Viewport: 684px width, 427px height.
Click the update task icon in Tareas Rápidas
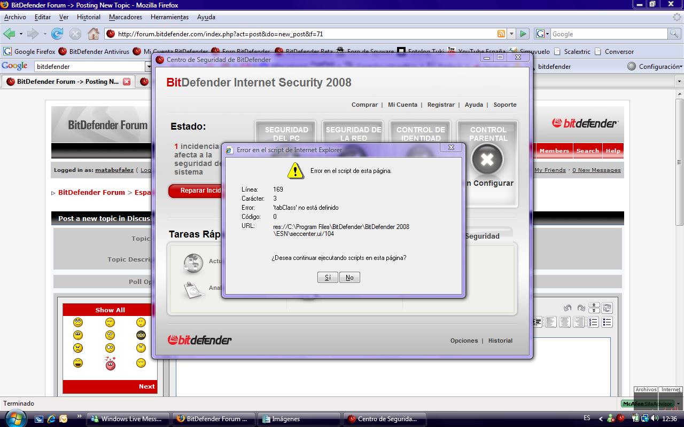point(193,263)
